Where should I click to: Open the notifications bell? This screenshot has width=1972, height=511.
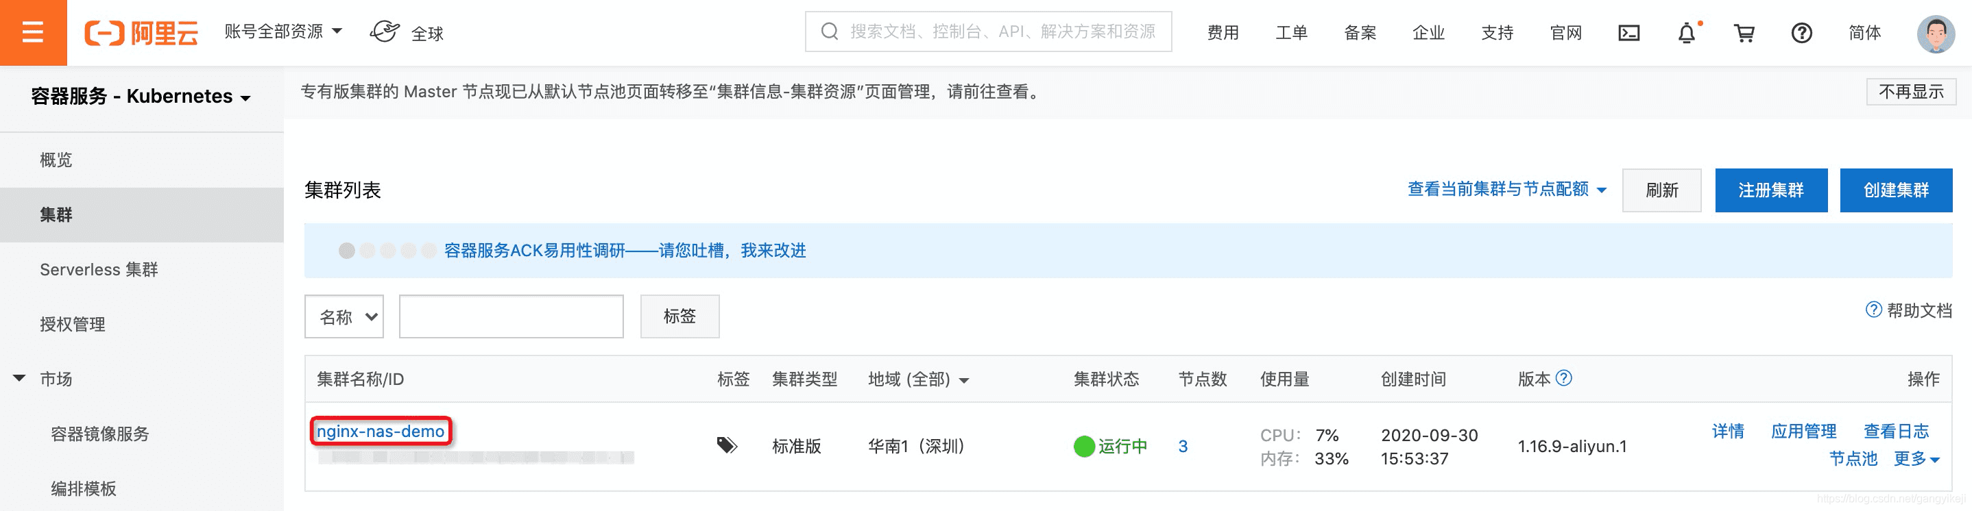pyautogui.click(x=1687, y=33)
